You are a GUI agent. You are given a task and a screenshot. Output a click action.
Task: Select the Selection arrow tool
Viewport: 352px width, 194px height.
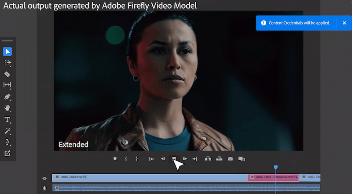click(7, 52)
